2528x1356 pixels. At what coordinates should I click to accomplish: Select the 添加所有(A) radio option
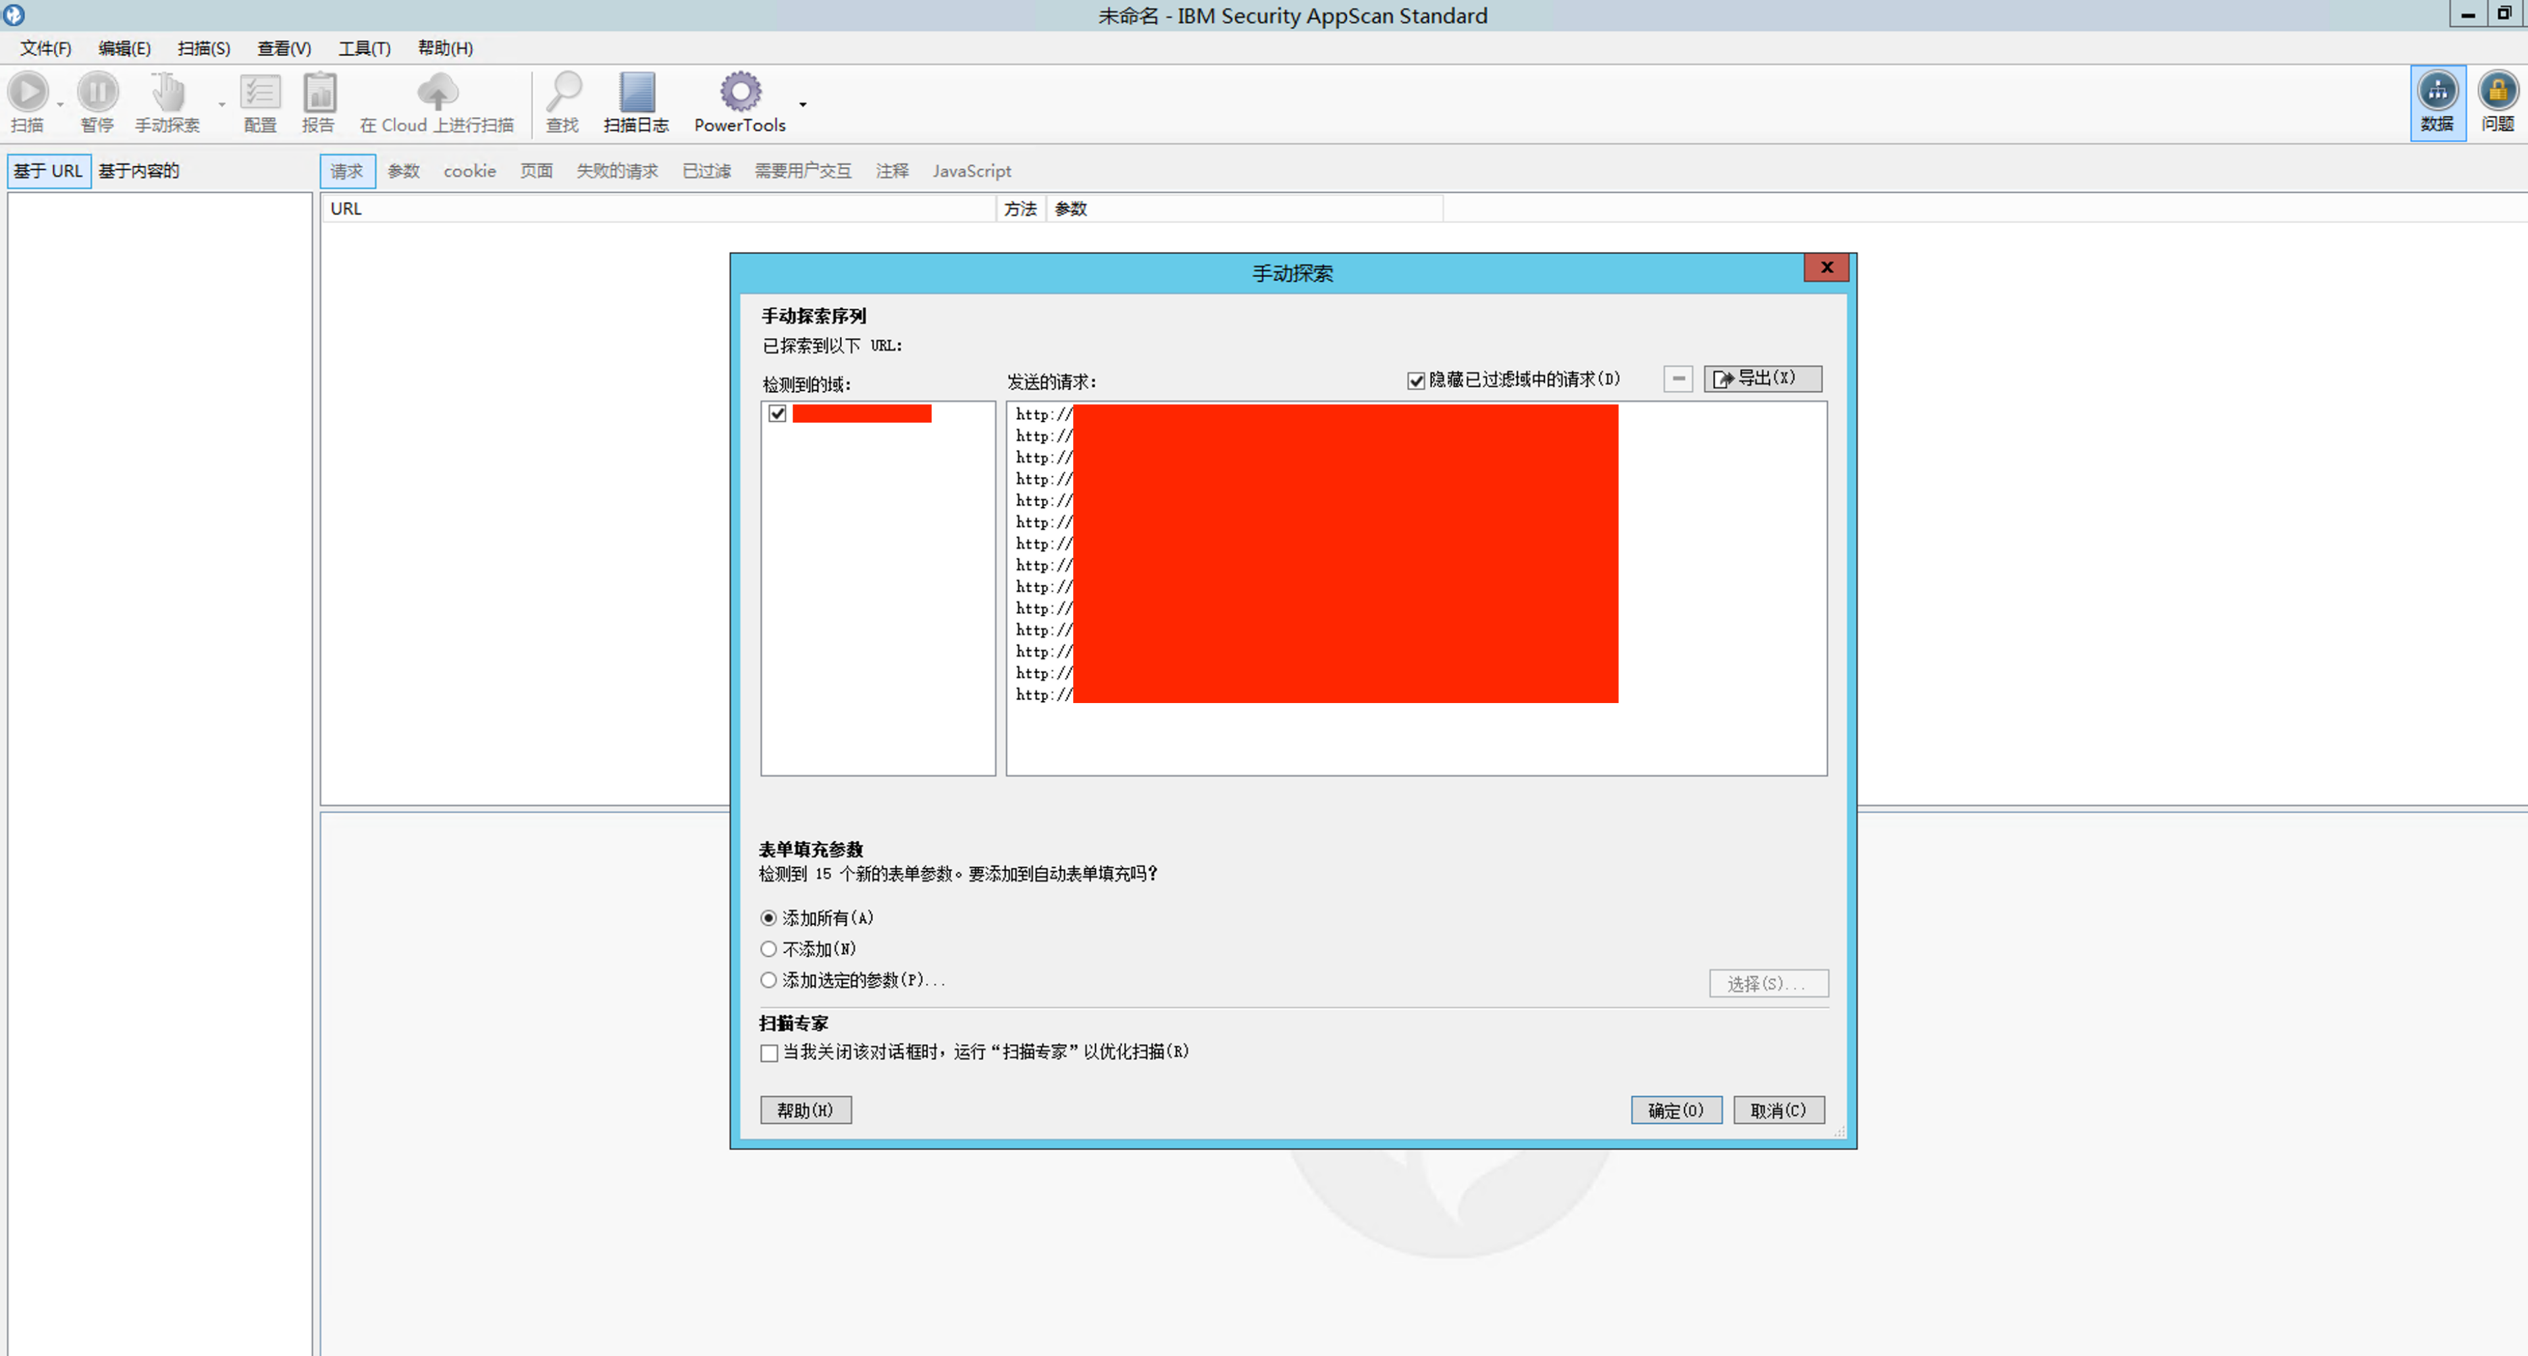(768, 918)
